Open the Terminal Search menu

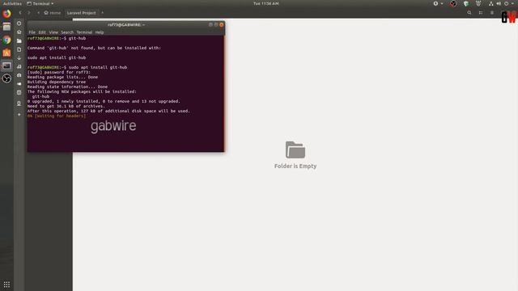pos(67,32)
